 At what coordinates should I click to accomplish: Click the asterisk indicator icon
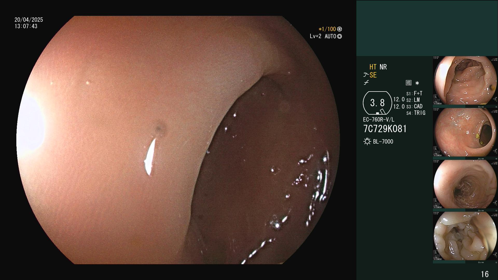coord(417,83)
